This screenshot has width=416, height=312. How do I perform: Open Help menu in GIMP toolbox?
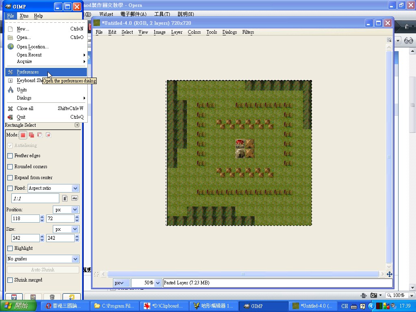point(38,16)
